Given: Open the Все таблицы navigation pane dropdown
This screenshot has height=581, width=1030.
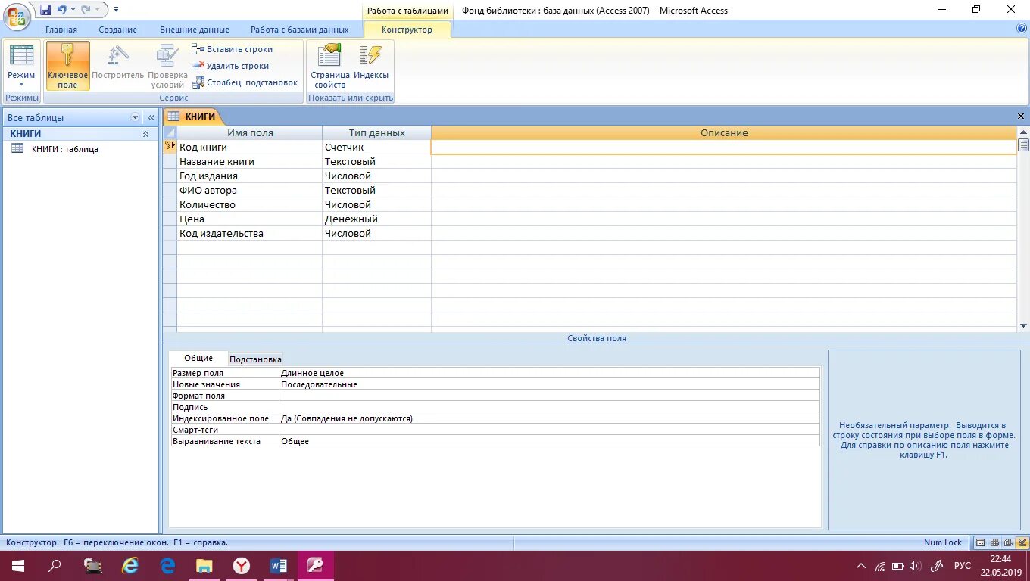Looking at the screenshot, I should pos(136,117).
